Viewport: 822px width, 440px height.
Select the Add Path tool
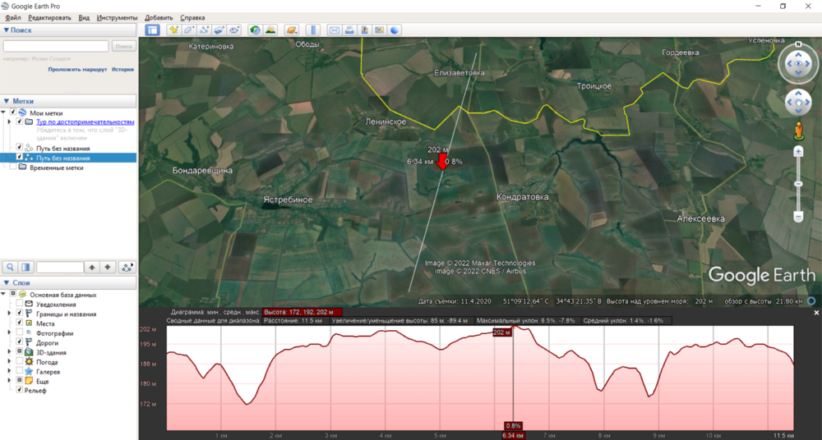point(204,30)
